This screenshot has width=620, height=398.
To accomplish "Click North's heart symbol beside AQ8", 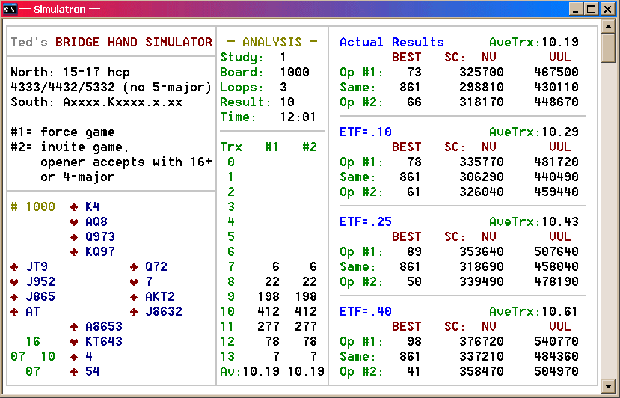I will point(74,222).
